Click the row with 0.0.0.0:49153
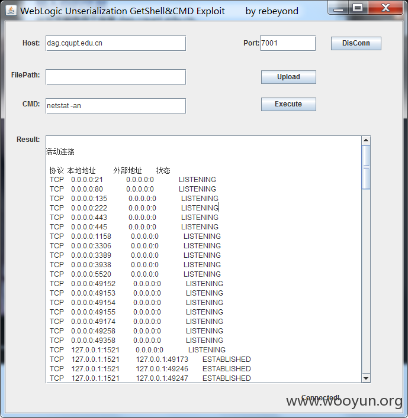 136,293
